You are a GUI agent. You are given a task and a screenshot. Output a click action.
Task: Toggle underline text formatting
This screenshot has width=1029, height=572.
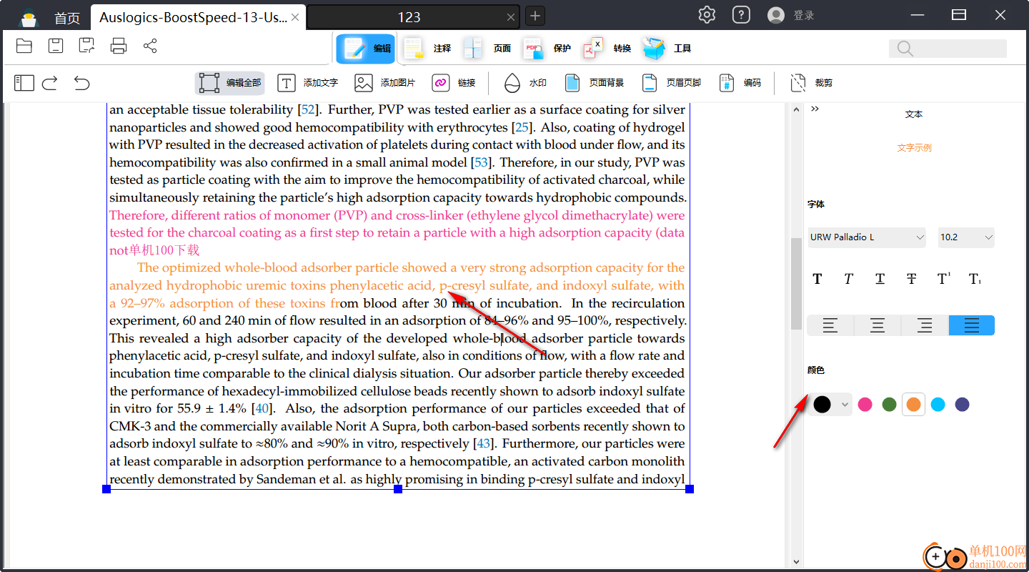[880, 279]
